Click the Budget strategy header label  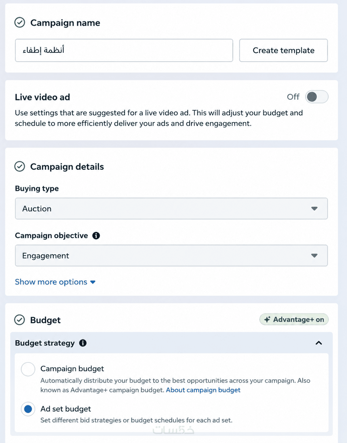[x=45, y=343]
